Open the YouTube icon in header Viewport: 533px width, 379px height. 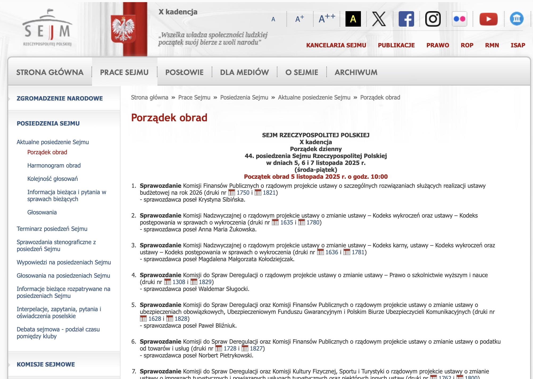488,19
